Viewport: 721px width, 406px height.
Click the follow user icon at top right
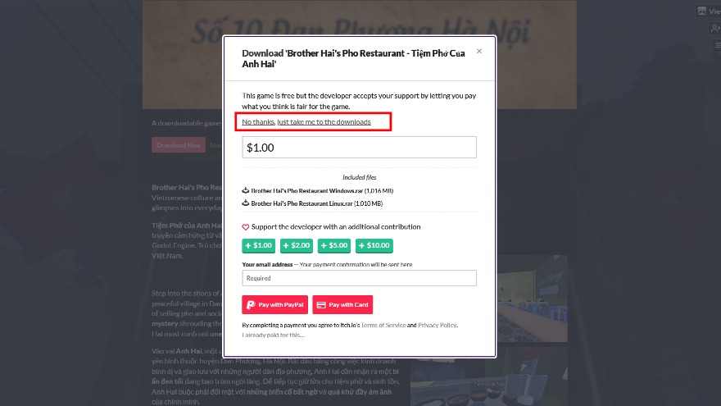pyautogui.click(x=715, y=28)
